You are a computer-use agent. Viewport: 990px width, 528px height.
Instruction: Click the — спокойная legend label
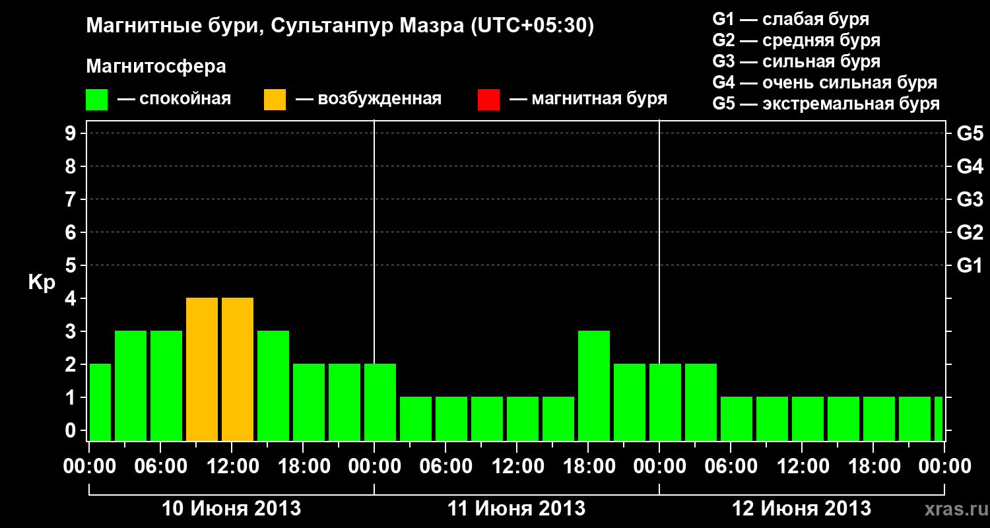(x=174, y=99)
